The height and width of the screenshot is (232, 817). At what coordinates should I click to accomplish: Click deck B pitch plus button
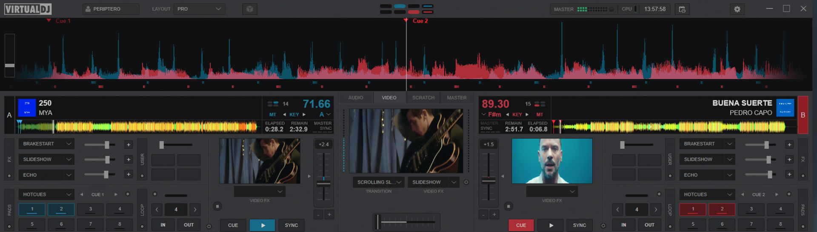point(494,215)
